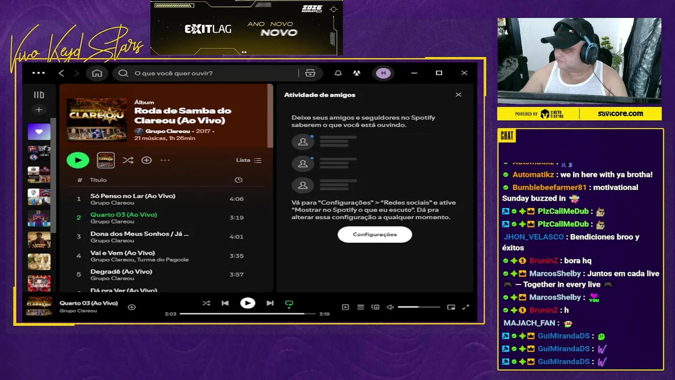Seek on the song progress bar
Image resolution: width=675 pixels, height=380 pixels.
[x=247, y=313]
